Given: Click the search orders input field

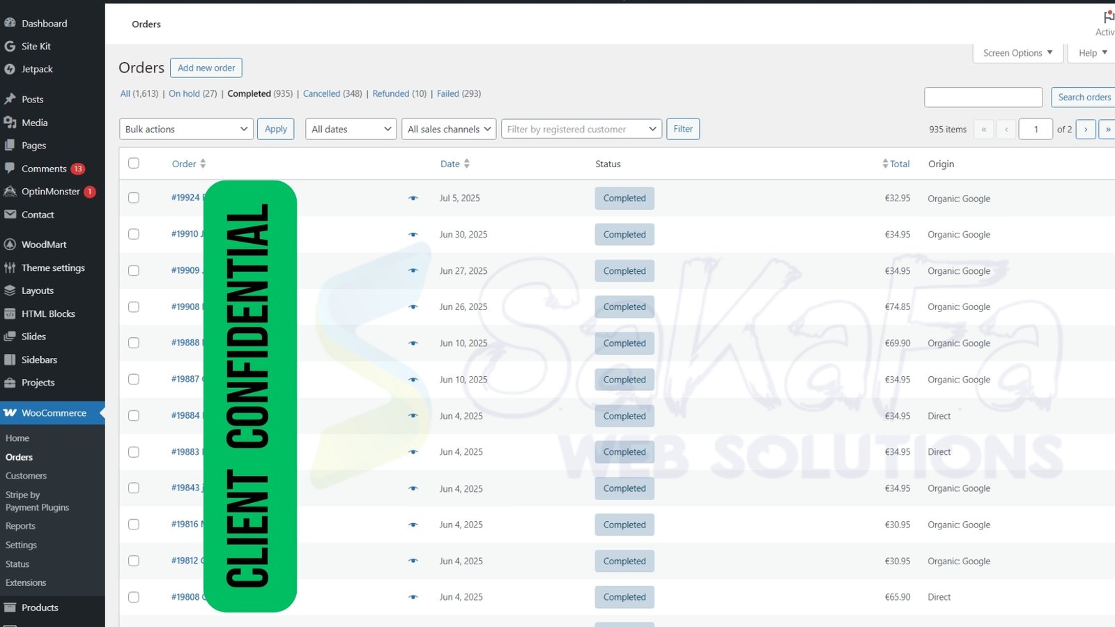Looking at the screenshot, I should tap(983, 98).
